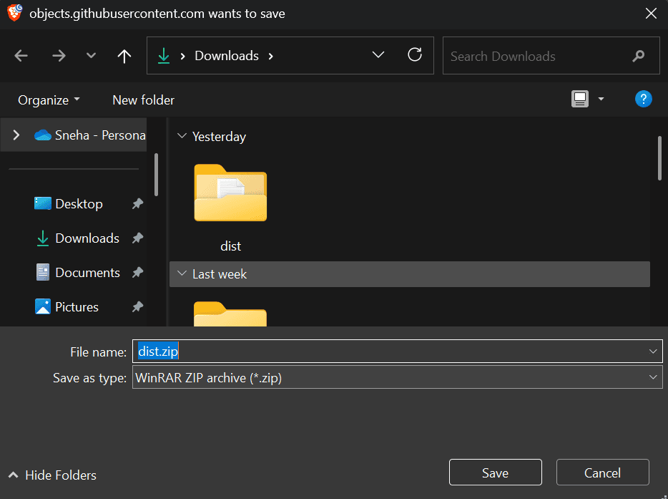Screen dimensions: 668x499
Task: Click the Brave browser icon in title bar
Action: (x=14, y=13)
